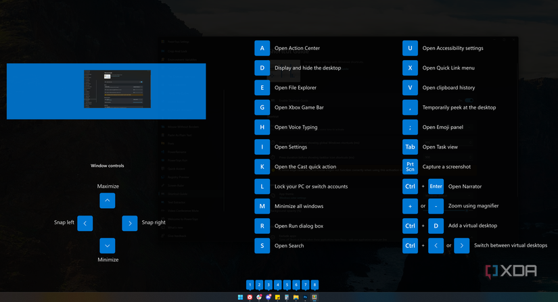Click the Maximize up-arrow window control
This screenshot has width=558, height=302.
108,201
